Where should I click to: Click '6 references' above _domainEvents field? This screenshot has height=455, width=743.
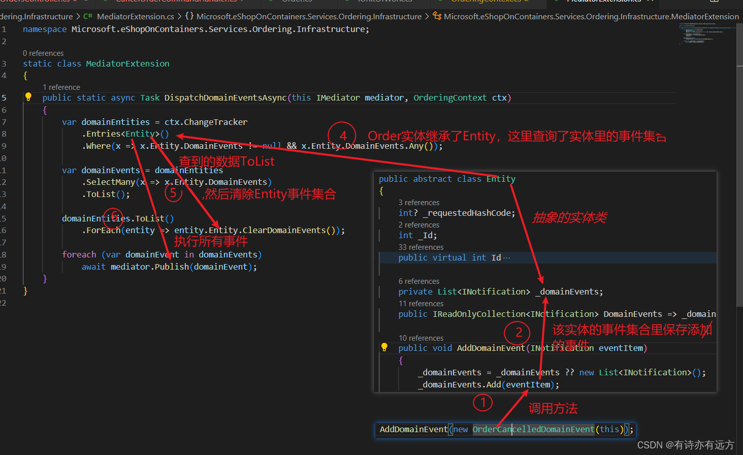[419, 281]
